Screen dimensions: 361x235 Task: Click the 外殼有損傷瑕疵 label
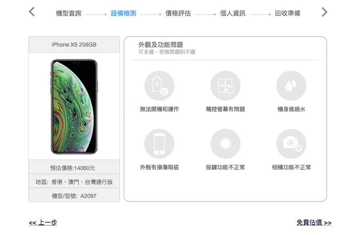click(159, 167)
